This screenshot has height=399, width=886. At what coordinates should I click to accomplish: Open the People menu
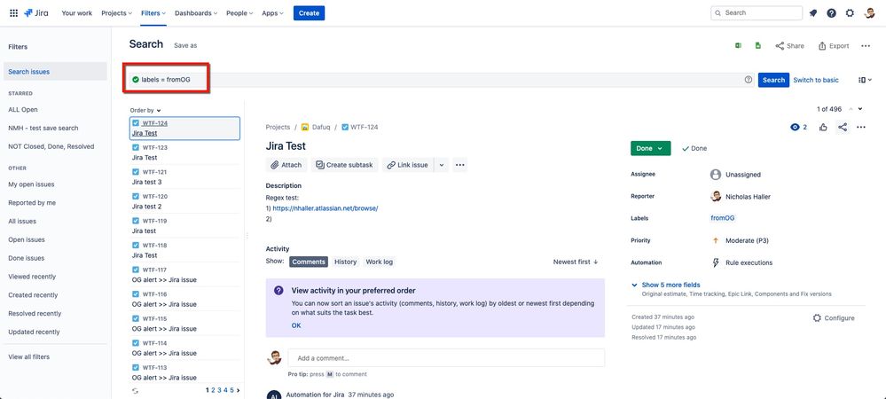(239, 13)
